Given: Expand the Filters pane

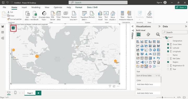Looking at the screenshot, I should coord(132,26).
